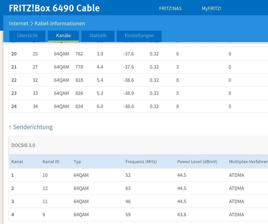Screen dimensions: 268x224
Task: Click upstream Kanal ID 11
Action: click(x=45, y=201)
